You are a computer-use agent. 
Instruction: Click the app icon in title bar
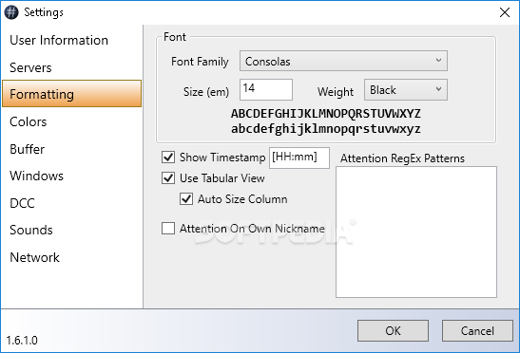click(x=11, y=12)
